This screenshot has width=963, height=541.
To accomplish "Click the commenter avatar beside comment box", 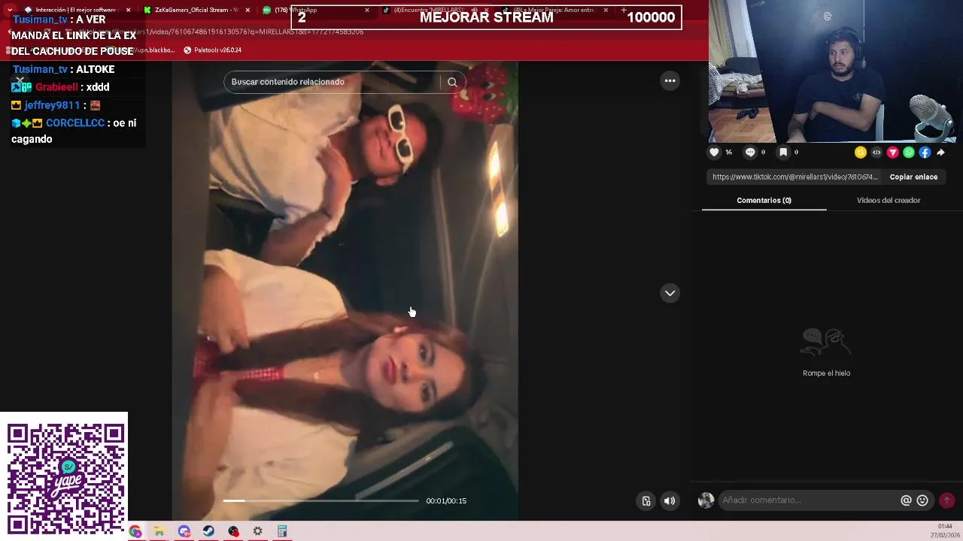I will [x=706, y=500].
